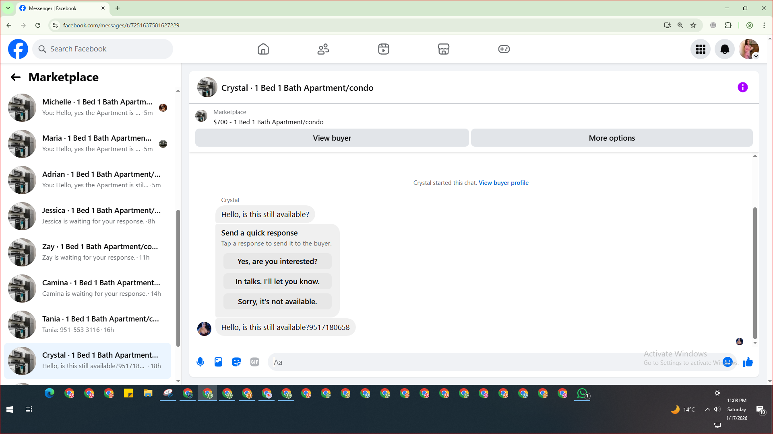
Task: Send 'Yes, are you interested?' quick response
Action: click(x=277, y=262)
